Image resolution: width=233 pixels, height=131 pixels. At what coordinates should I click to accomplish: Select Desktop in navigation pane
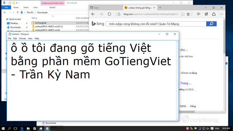pyautogui.click(x=14, y=23)
